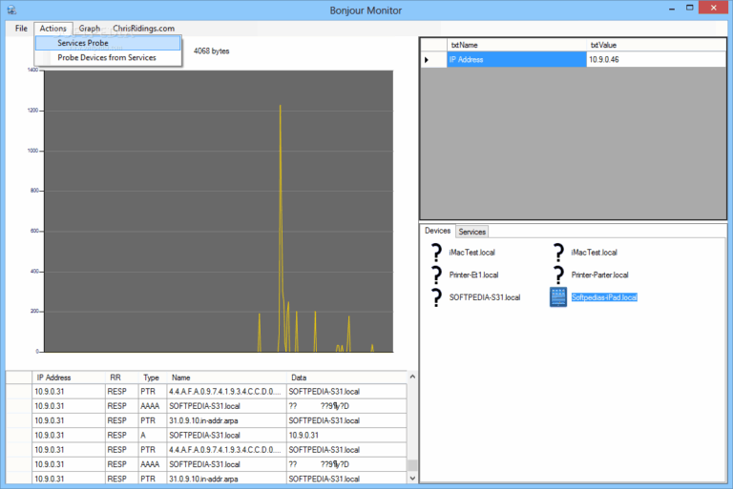This screenshot has width=733, height=489.
Task: Sort records by the Name column header
Action: (181, 377)
